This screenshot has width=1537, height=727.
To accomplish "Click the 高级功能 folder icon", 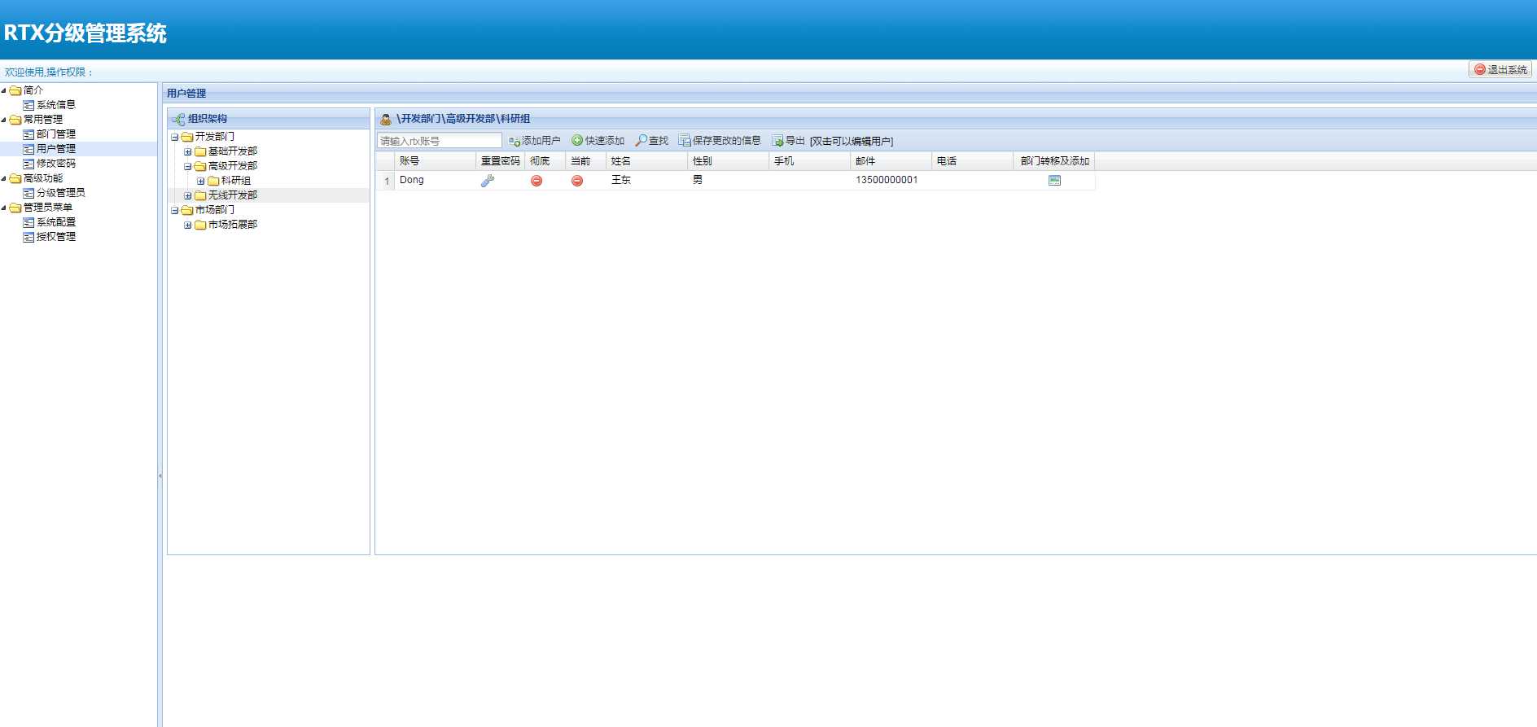I will (x=15, y=178).
